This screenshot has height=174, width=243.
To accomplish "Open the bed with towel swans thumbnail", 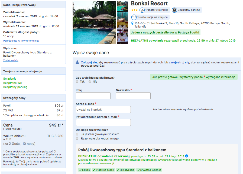I will point(122,28).
